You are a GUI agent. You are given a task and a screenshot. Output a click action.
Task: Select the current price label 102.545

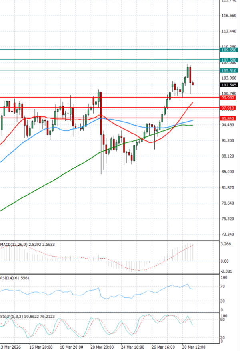[x=229, y=85]
